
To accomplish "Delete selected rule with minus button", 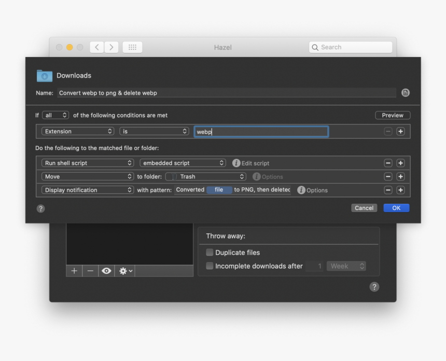I will click(x=90, y=271).
